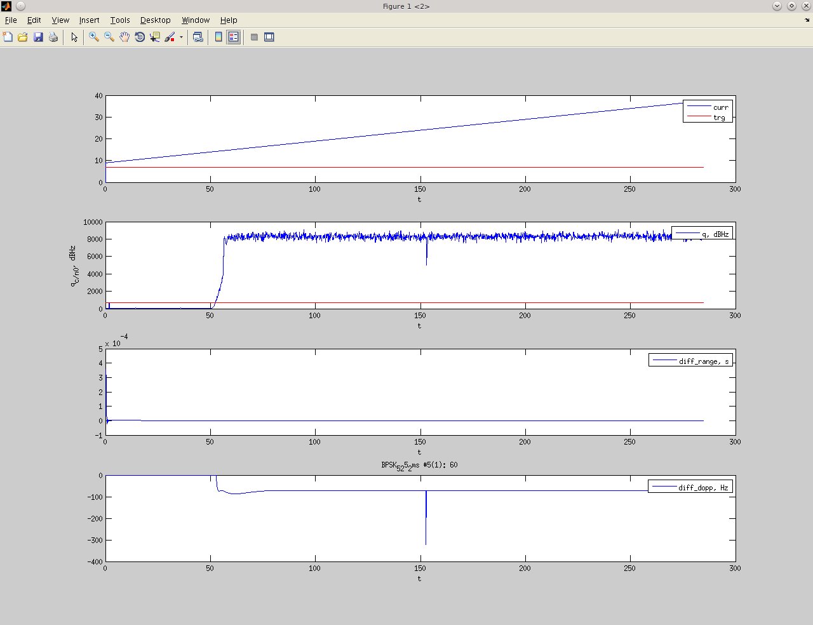Click the diff_dopp, Hz legend box

[690, 487]
